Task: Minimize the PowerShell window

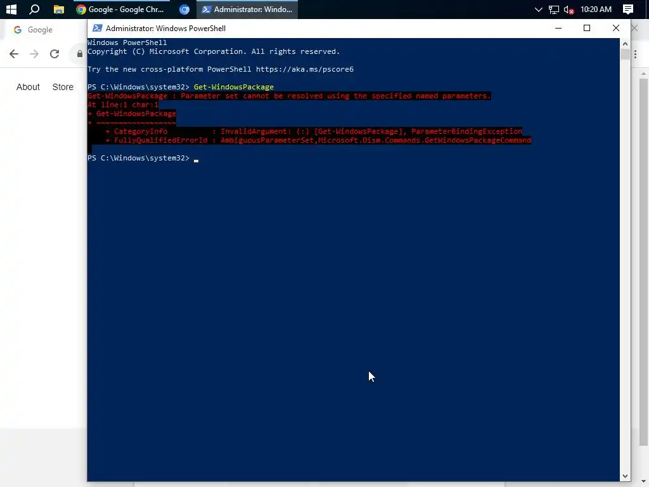Action: 558,28
